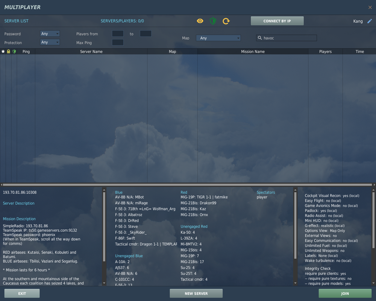Click the Unengaged Blue heading

(x=129, y=256)
